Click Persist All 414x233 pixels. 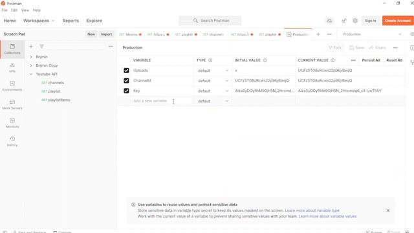(371, 60)
